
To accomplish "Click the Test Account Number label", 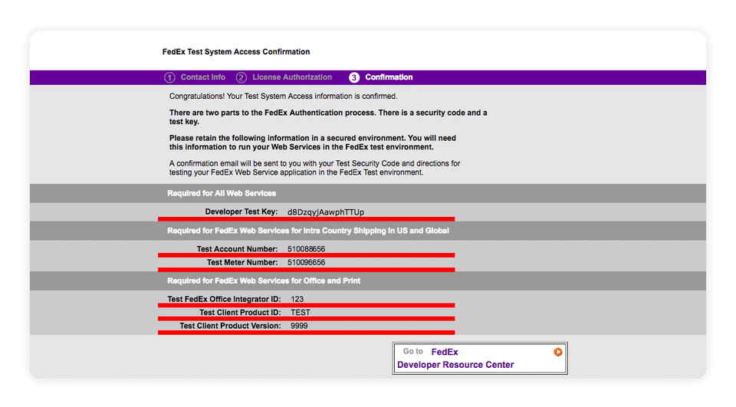I will pos(237,249).
